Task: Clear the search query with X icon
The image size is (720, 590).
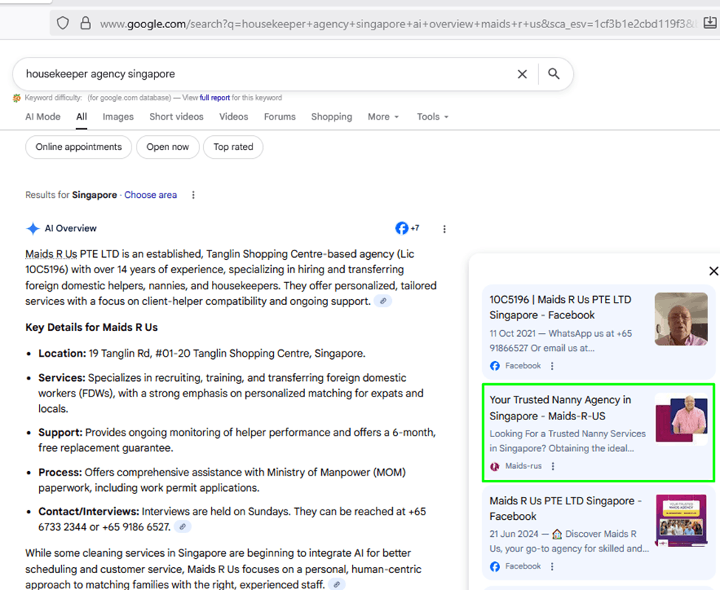Action: (522, 74)
